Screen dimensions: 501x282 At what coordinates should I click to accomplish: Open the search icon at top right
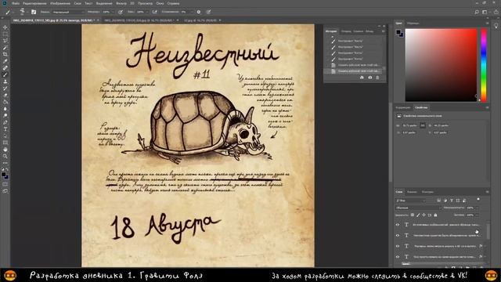click(477, 12)
